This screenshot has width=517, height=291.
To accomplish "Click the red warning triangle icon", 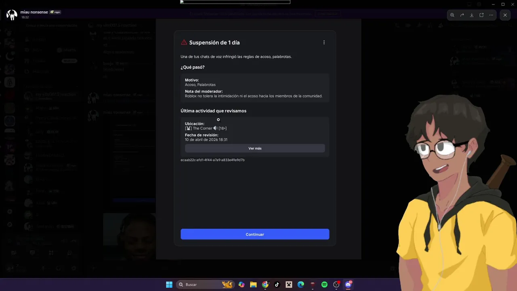I will coord(184,42).
